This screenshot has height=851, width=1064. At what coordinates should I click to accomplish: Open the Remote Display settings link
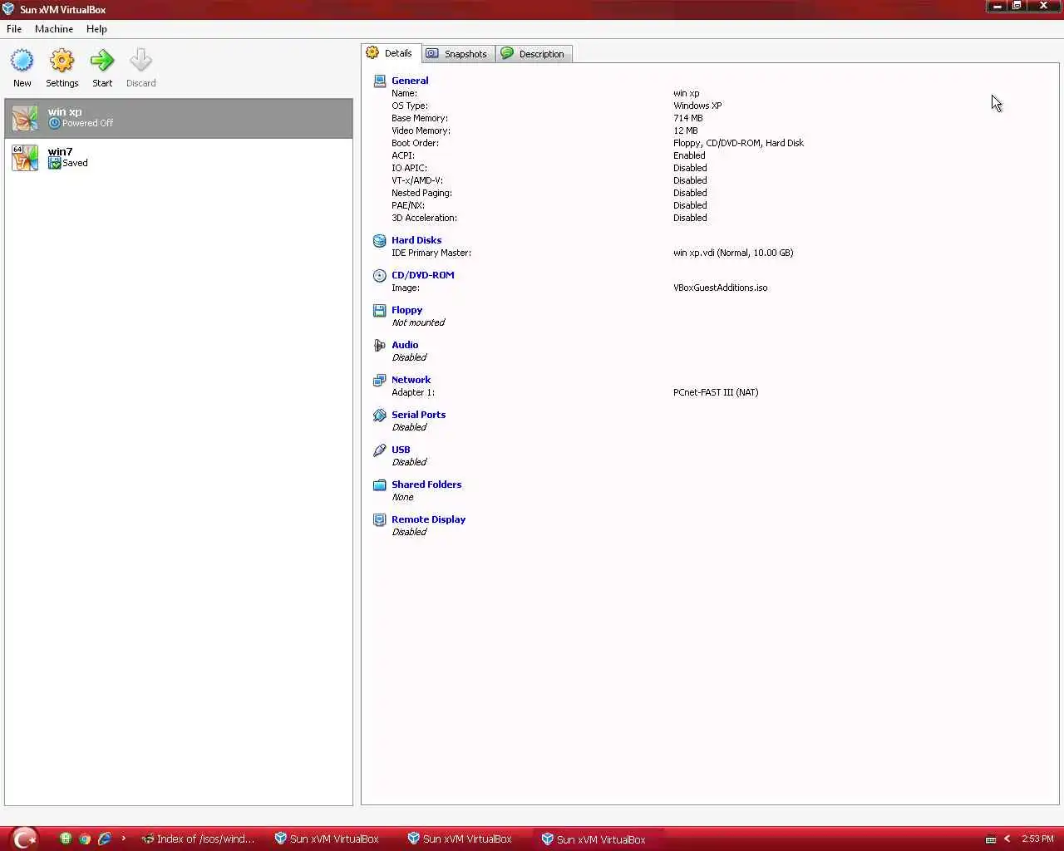point(429,519)
